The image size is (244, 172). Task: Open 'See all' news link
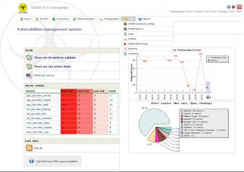pyautogui.click(x=38, y=148)
